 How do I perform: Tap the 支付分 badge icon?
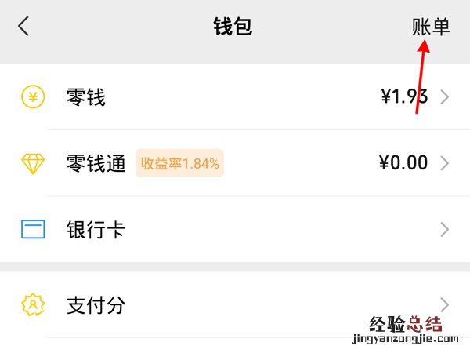[33, 304]
